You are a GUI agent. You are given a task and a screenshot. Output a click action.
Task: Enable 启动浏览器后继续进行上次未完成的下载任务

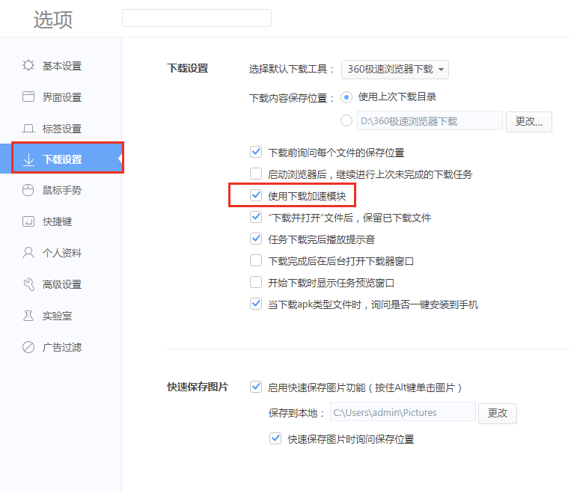[x=256, y=174]
